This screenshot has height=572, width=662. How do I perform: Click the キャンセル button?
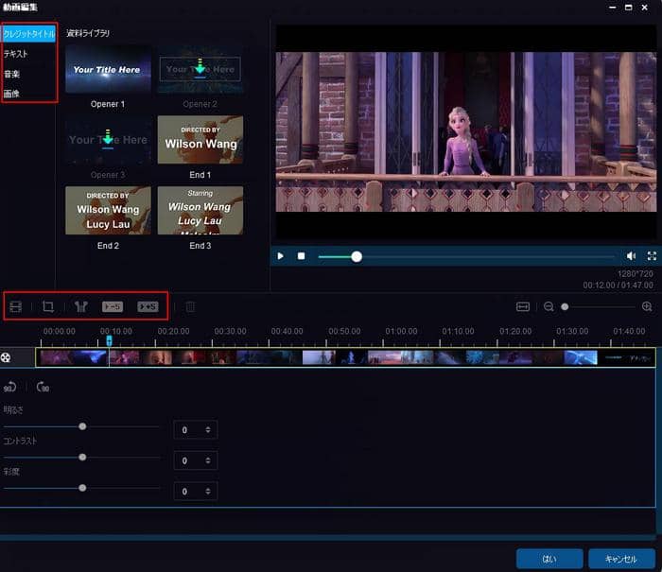tap(621, 559)
